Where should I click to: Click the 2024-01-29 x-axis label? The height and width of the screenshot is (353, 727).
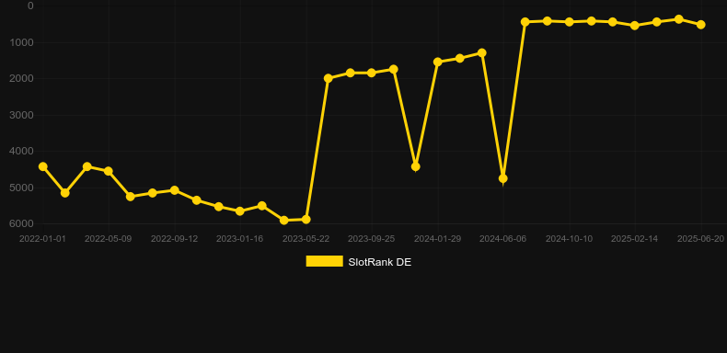click(438, 239)
